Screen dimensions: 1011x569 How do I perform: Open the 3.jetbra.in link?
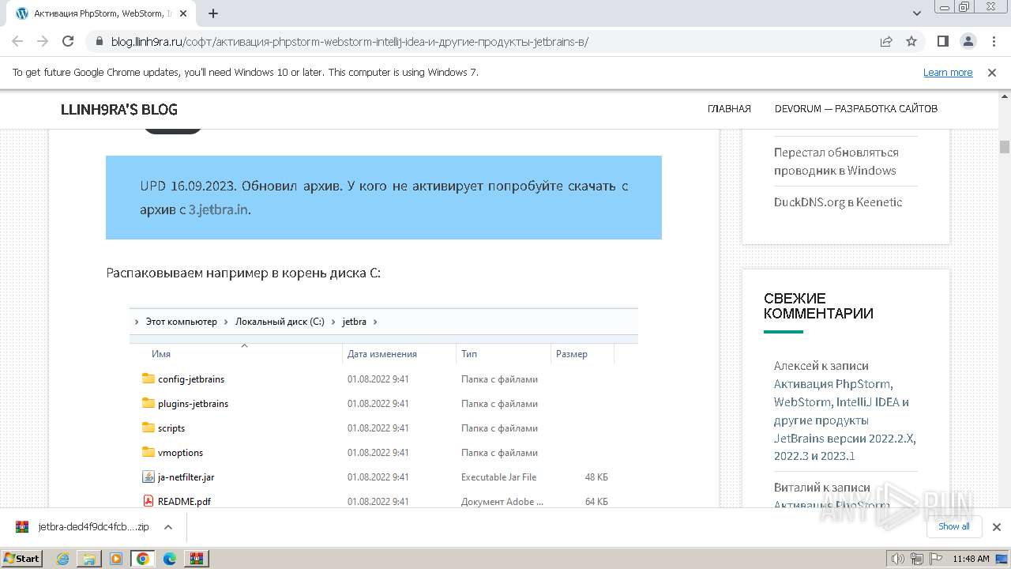tap(219, 210)
